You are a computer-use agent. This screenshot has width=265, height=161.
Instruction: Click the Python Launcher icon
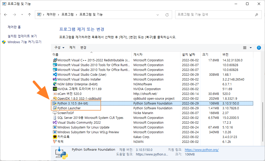55,108
